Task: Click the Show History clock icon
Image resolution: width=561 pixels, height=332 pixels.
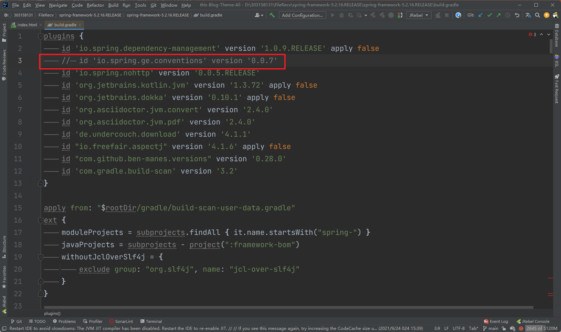Action: 508,15
